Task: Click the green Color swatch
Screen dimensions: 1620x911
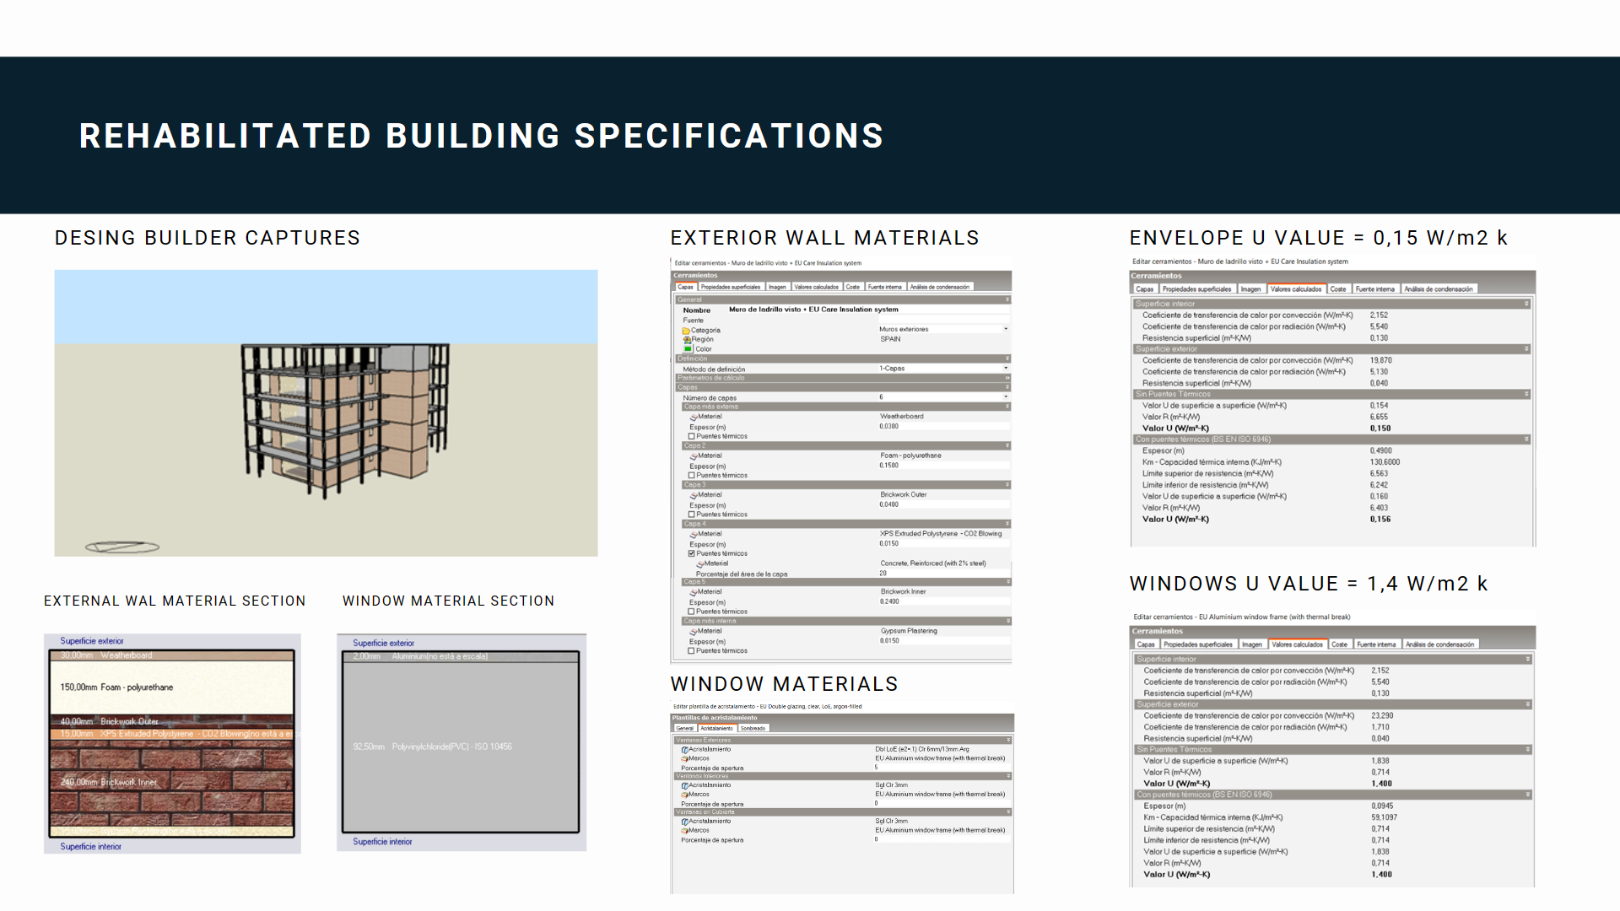Action: pyautogui.click(x=688, y=349)
